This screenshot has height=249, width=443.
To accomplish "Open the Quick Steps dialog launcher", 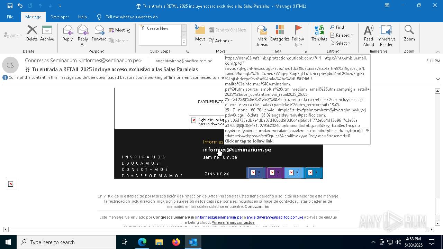I will 188,51.
